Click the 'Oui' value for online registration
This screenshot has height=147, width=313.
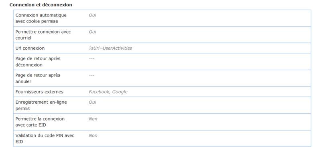pos(92,102)
